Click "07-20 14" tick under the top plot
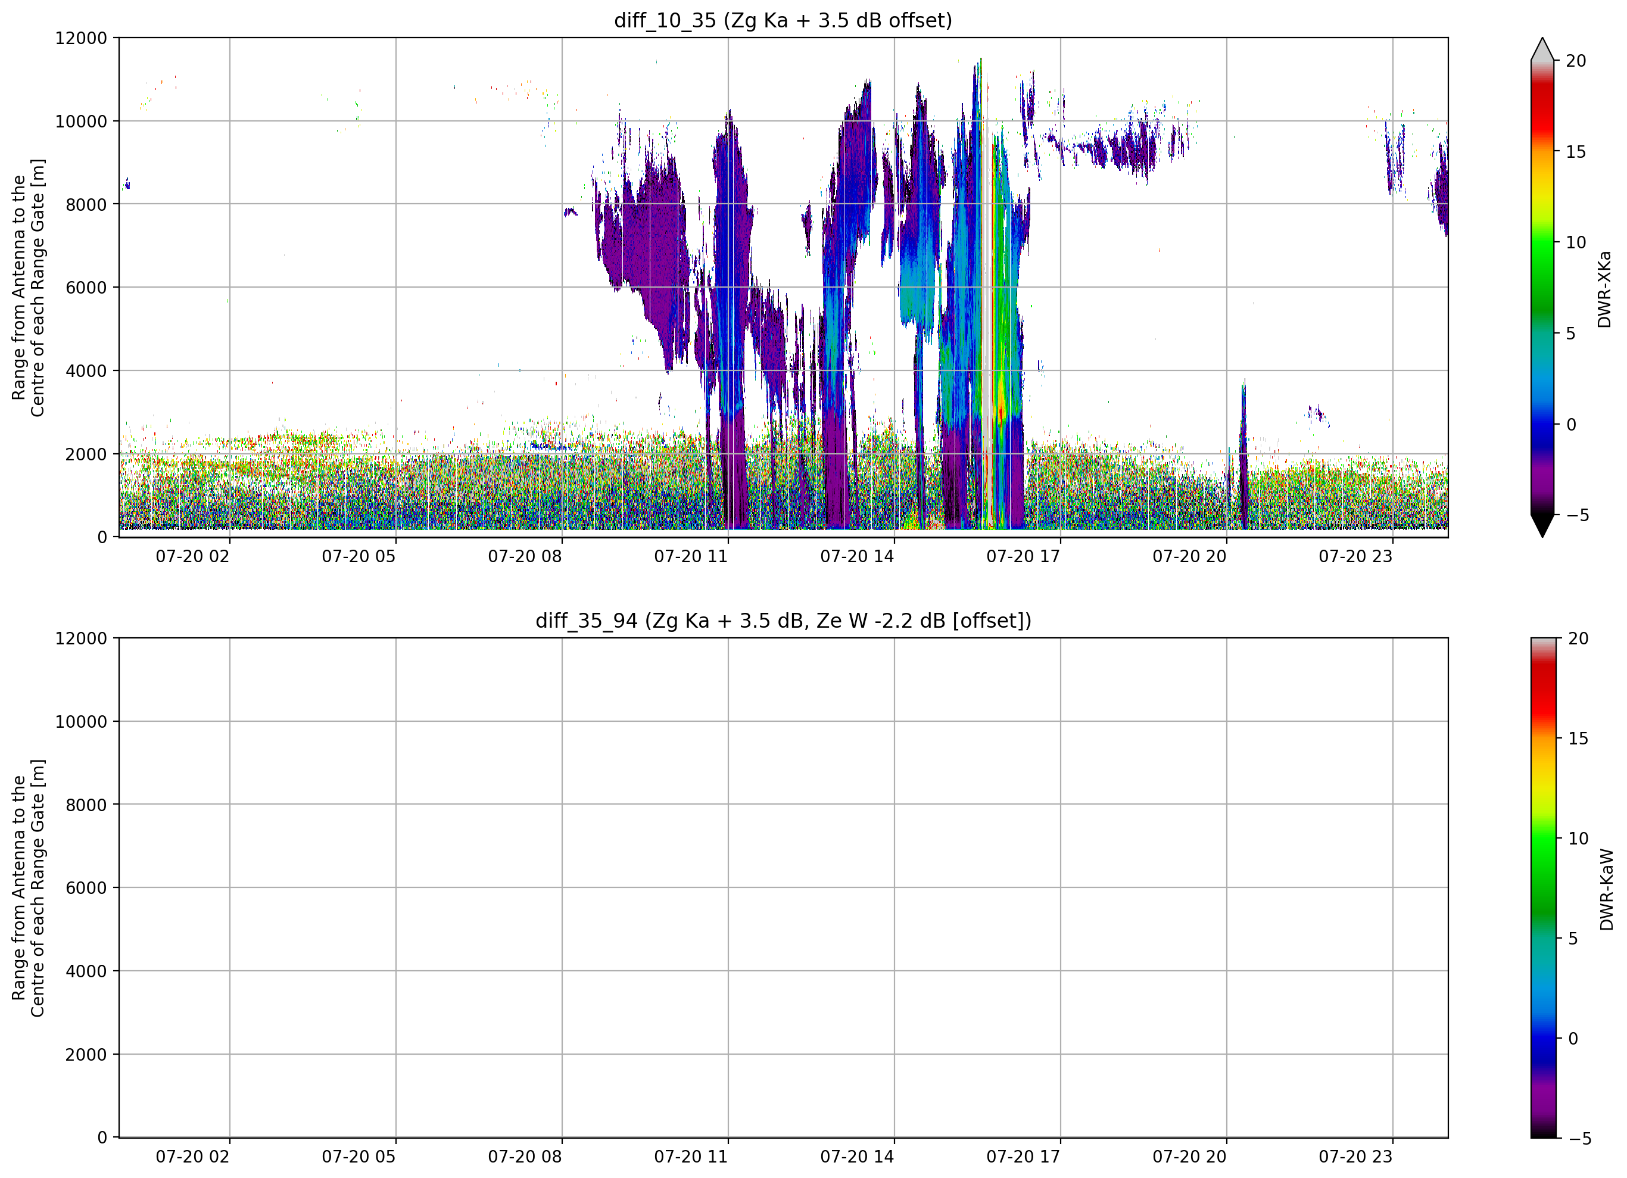1627x1178 pixels. click(857, 557)
